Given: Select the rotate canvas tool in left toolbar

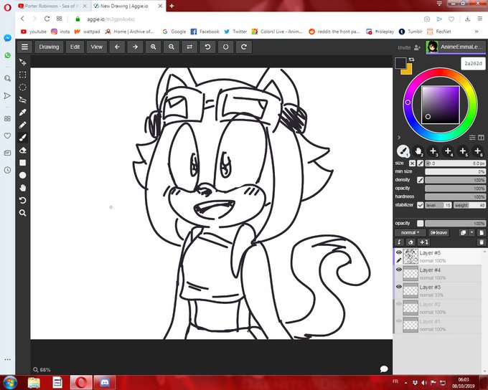Looking at the screenshot, I should [x=23, y=200].
